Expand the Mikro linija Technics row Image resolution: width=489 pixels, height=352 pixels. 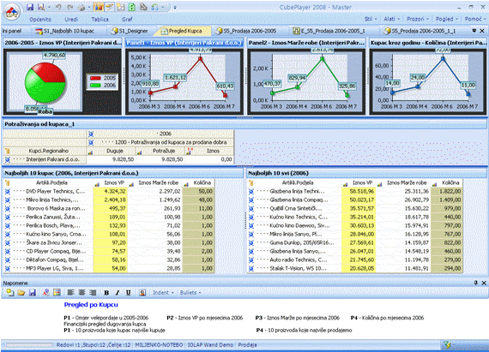[x=8, y=200]
